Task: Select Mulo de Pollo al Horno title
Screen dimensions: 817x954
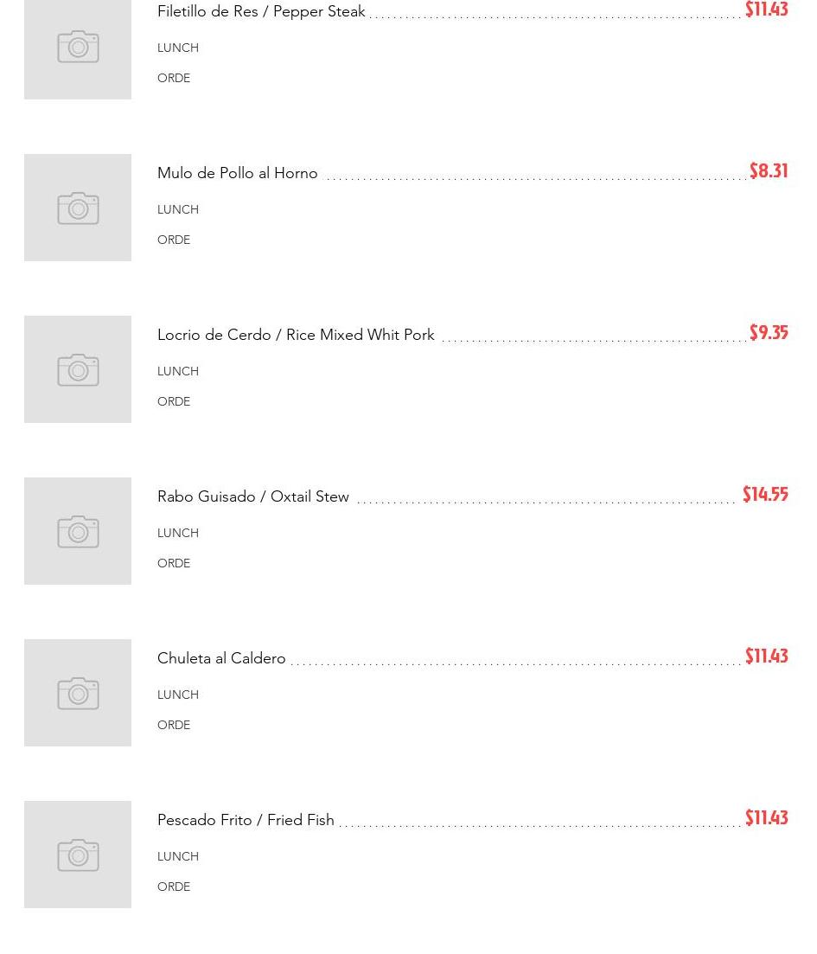Action: (x=238, y=173)
